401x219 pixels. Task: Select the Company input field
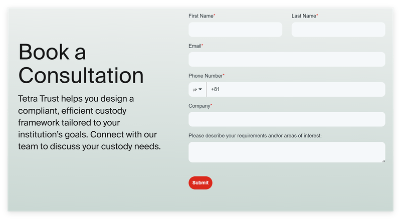[287, 119]
